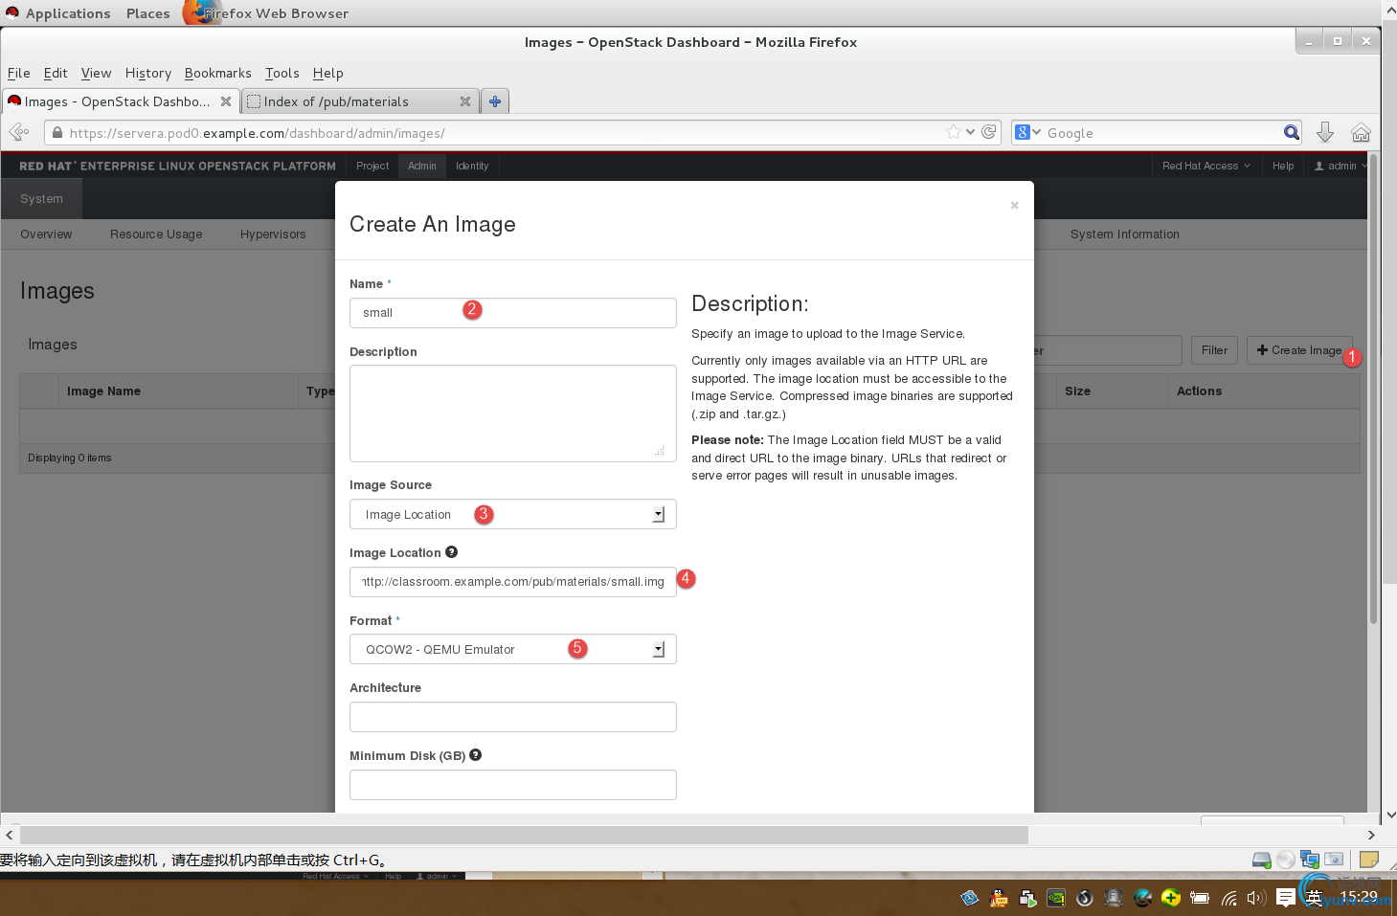This screenshot has width=1397, height=916.
Task: Open the View menu
Action: point(96,73)
